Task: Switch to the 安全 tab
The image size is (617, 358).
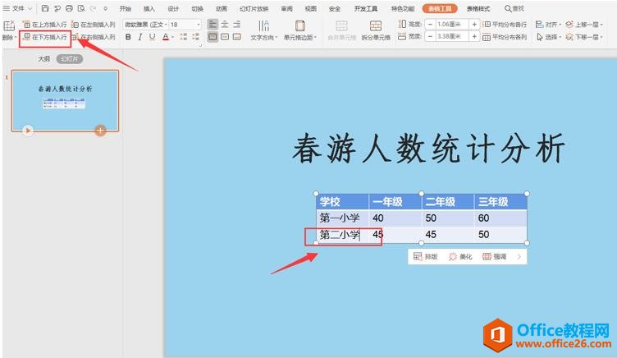Action: [x=335, y=8]
